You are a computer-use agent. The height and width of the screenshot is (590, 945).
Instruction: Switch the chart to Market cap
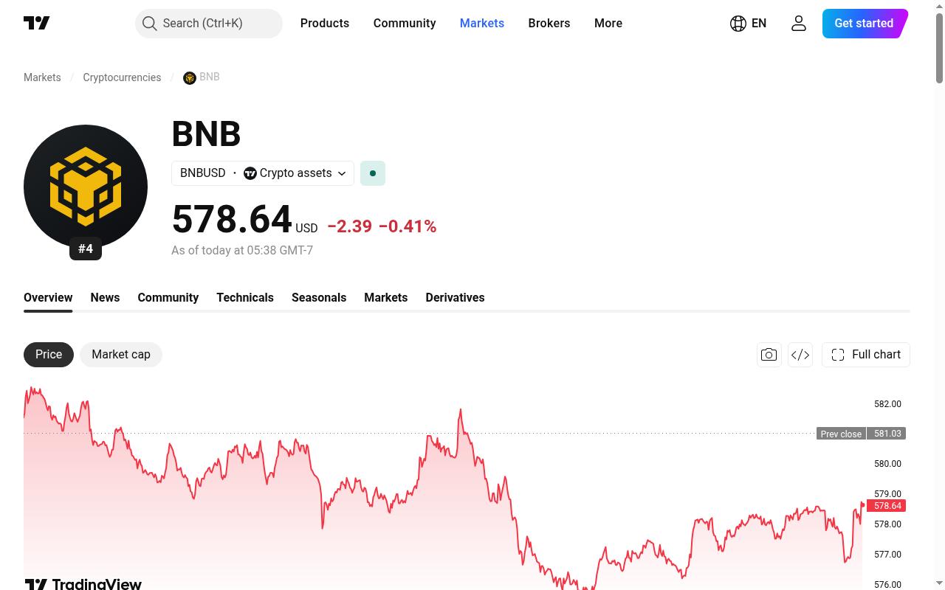pos(121,355)
